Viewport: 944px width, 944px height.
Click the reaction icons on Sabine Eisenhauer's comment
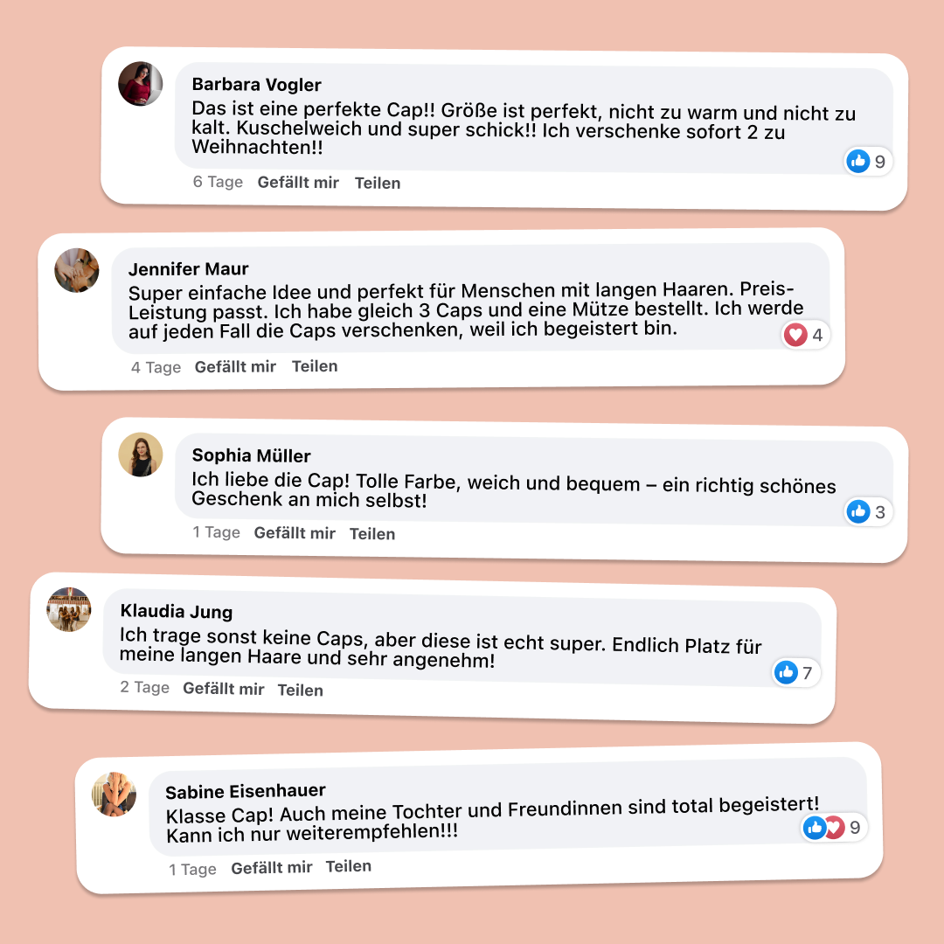click(x=823, y=827)
